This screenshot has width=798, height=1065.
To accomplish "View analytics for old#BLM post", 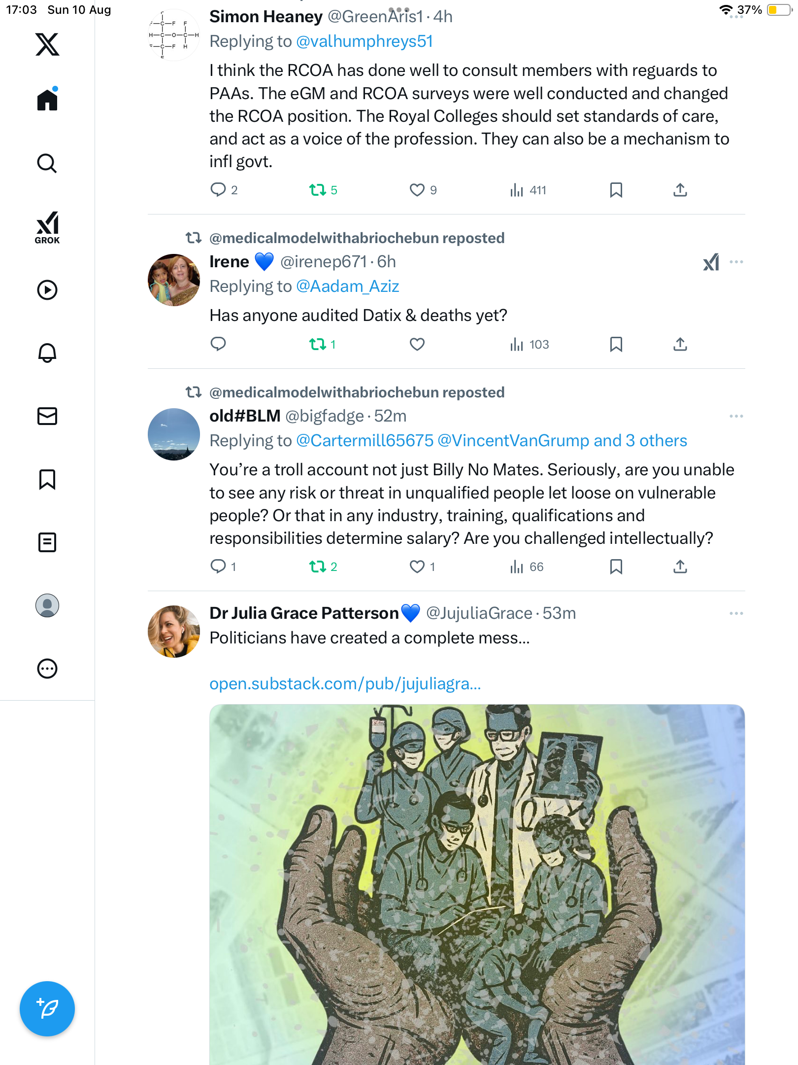I will pos(527,567).
